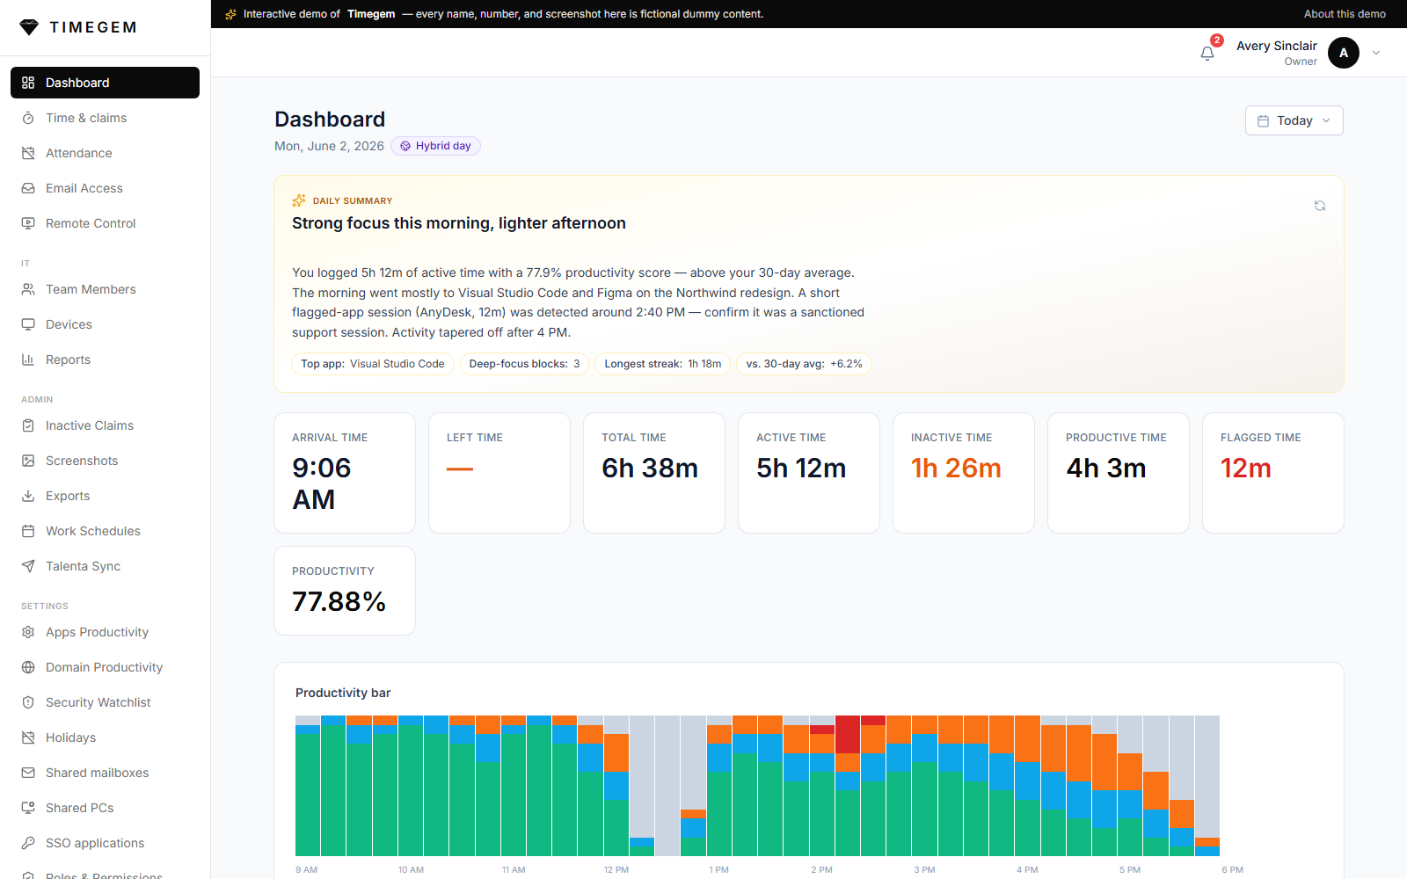Expand the user account chevron
This screenshot has width=1407, height=879.
[1376, 53]
